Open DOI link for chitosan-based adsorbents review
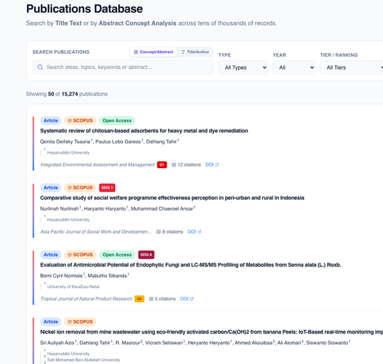 click(212, 165)
